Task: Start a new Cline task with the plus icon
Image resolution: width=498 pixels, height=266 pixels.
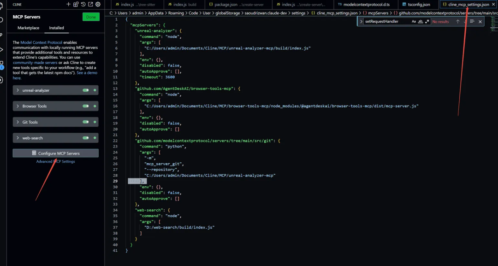Action: point(68,4)
